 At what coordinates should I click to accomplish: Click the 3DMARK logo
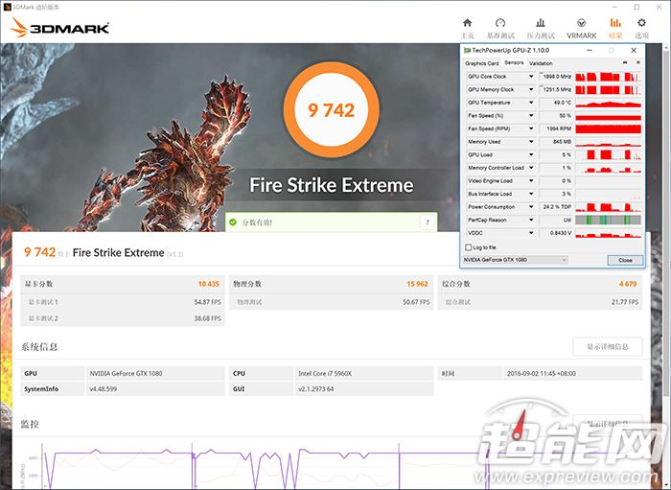[59, 28]
